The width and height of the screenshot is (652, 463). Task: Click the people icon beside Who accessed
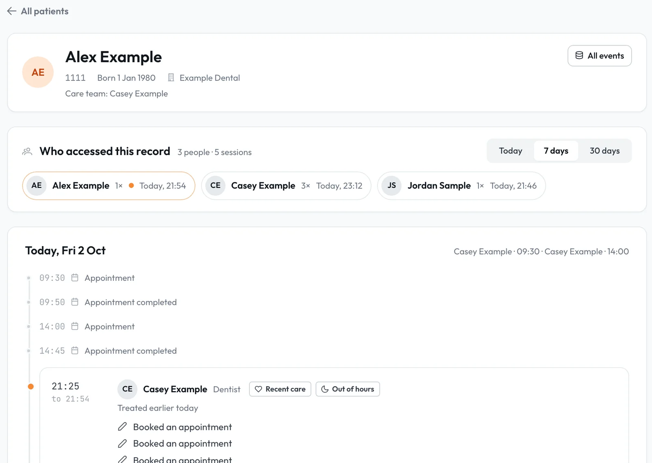pyautogui.click(x=27, y=152)
